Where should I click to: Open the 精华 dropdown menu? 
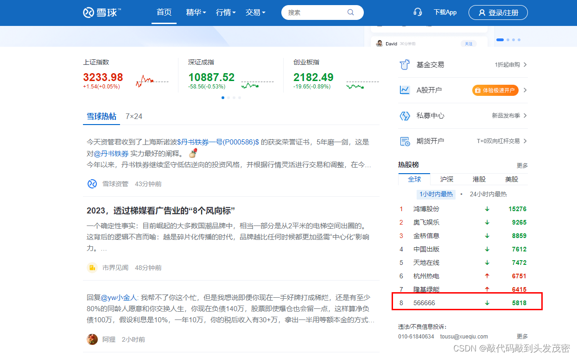tap(196, 13)
